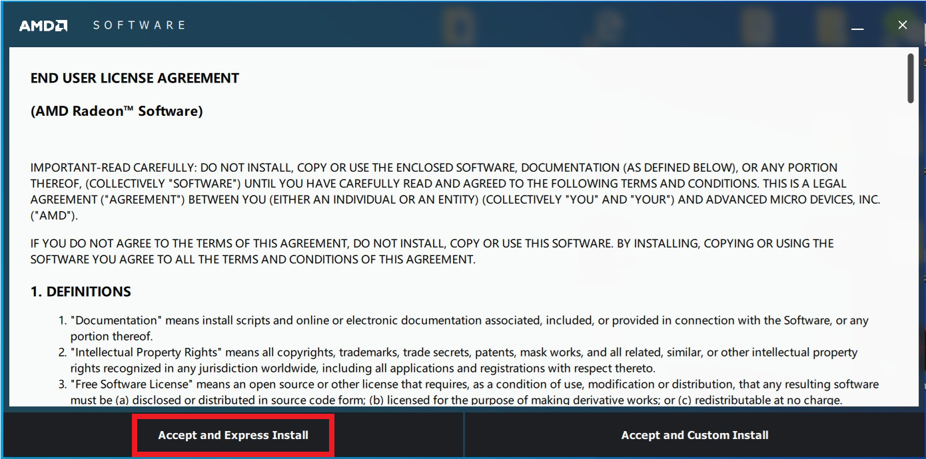Image resolution: width=926 pixels, height=459 pixels.
Task: Grab the license agreement scrollbar thumb
Action: coord(911,78)
